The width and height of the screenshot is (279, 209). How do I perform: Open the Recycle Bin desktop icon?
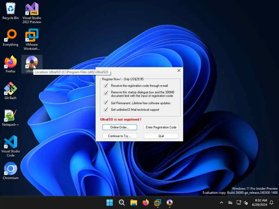11,11
